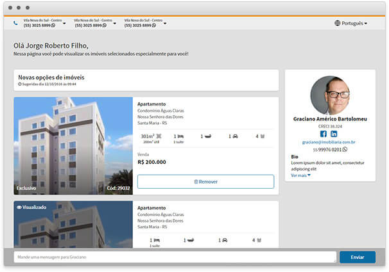Send message with Enviar button
The height and width of the screenshot is (272, 389).
coord(358,257)
